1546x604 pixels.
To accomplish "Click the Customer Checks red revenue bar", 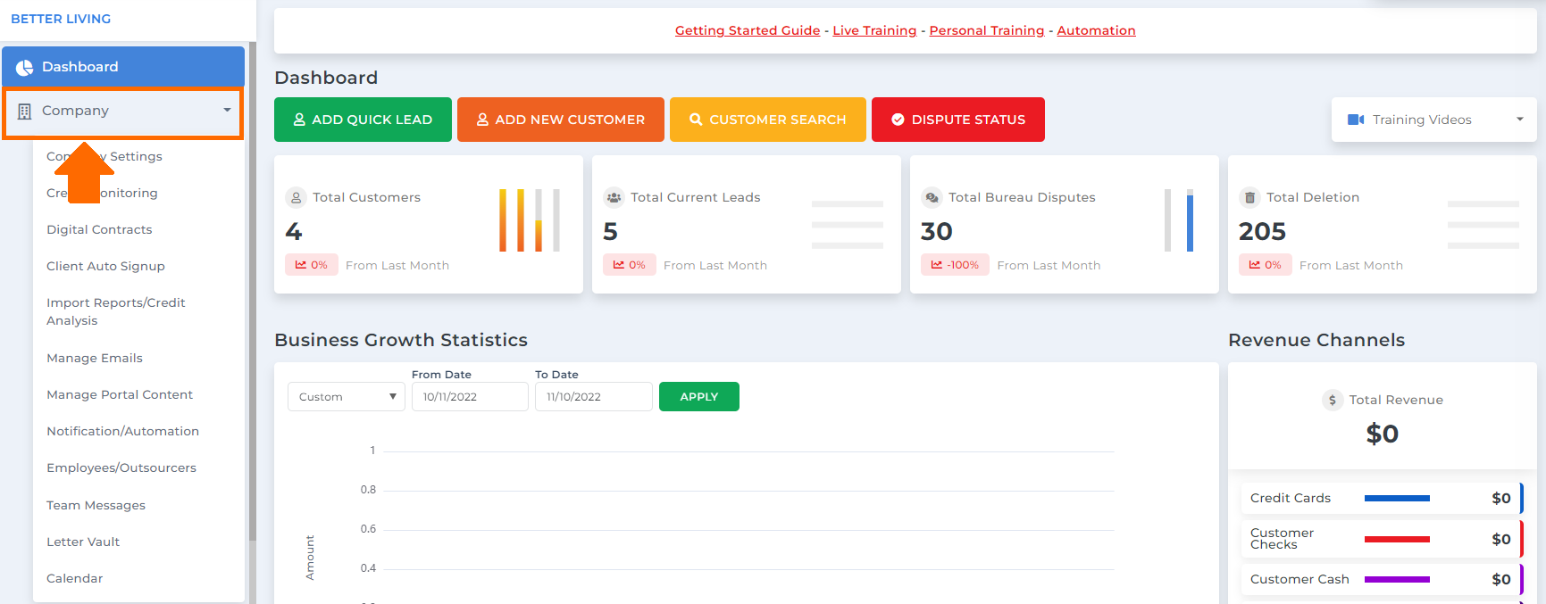I will pos(1397,539).
